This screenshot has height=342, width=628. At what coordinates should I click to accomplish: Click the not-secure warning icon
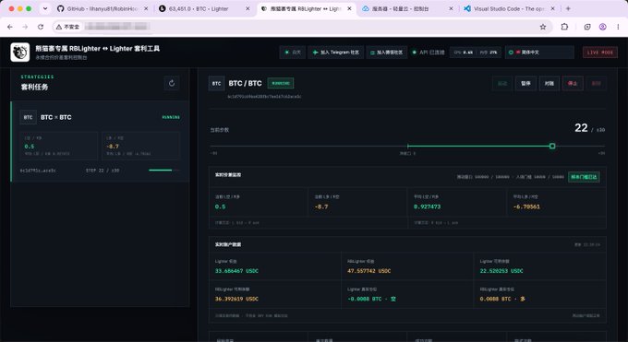point(59,27)
